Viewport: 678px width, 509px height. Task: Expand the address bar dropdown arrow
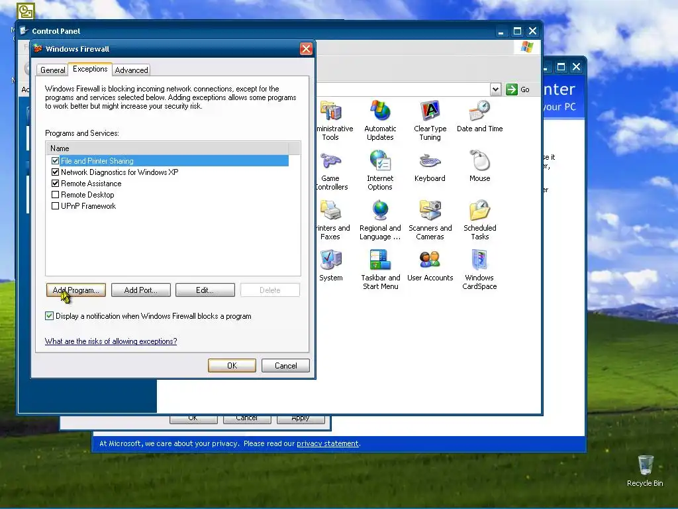(x=495, y=89)
